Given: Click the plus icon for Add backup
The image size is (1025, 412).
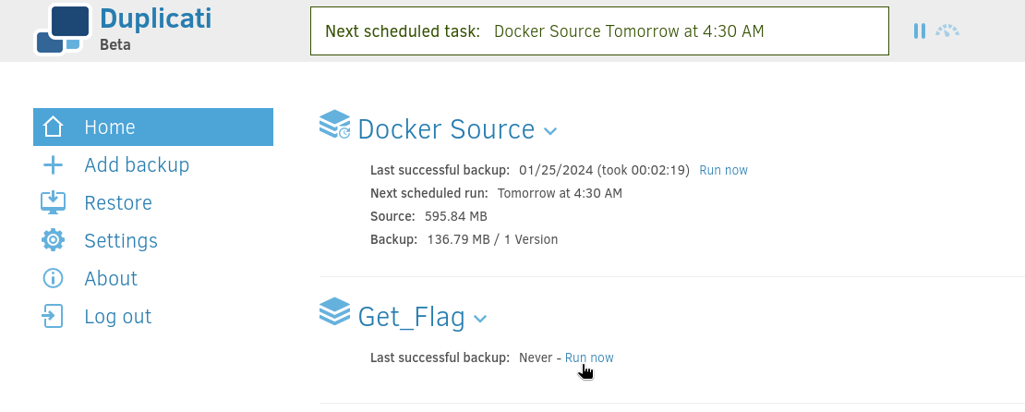Looking at the screenshot, I should (53, 164).
